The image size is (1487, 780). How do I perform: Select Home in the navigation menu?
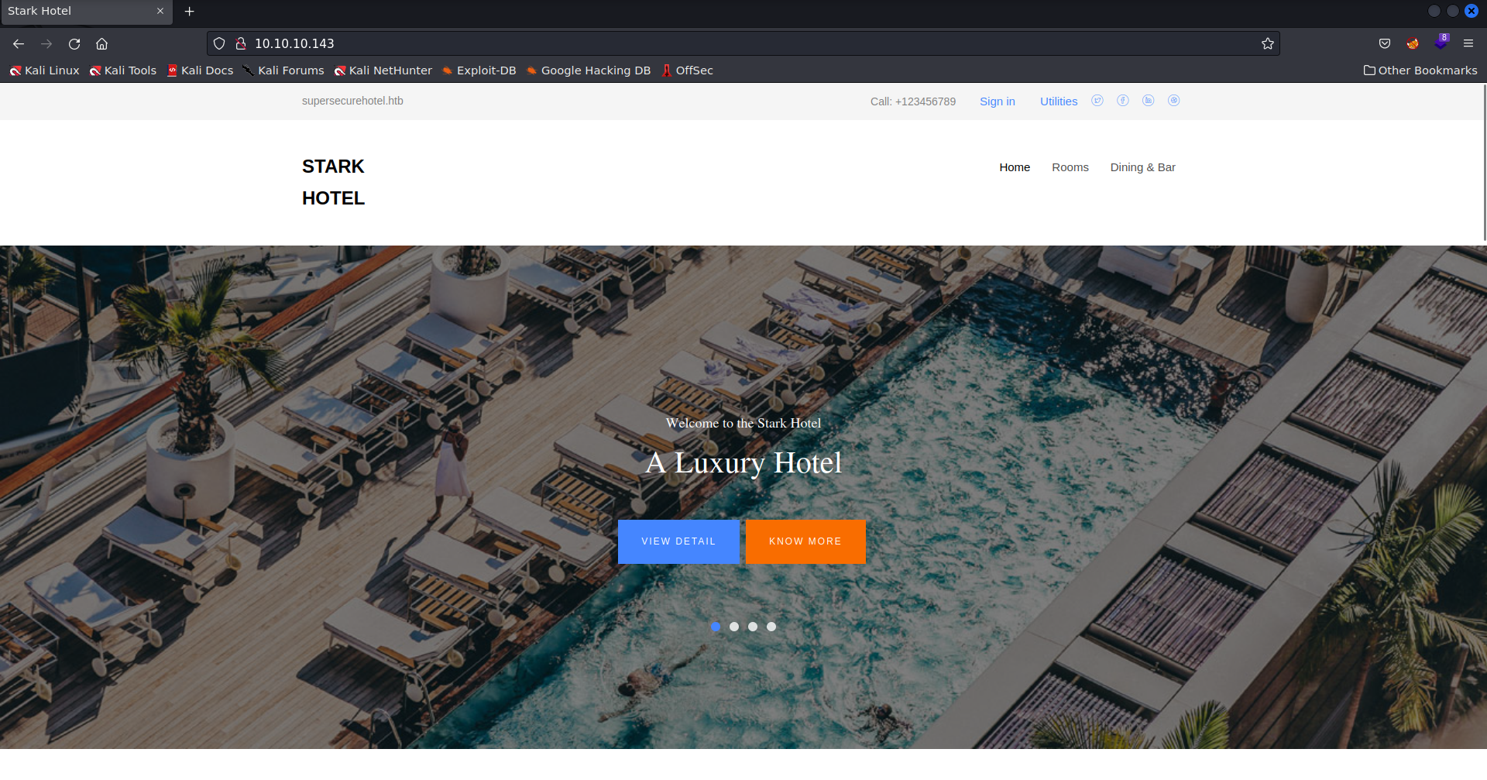[x=1015, y=167]
